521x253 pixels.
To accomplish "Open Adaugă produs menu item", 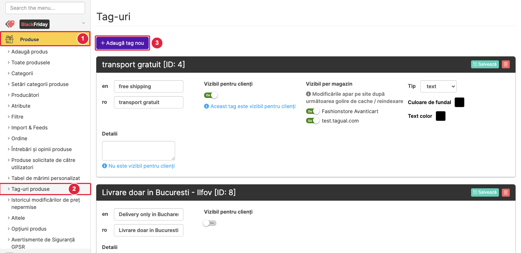I will click(x=29, y=52).
